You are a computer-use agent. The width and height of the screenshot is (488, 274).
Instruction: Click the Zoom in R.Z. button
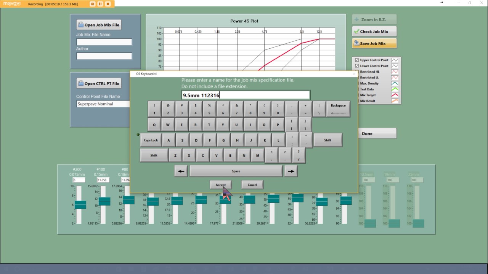374,19
